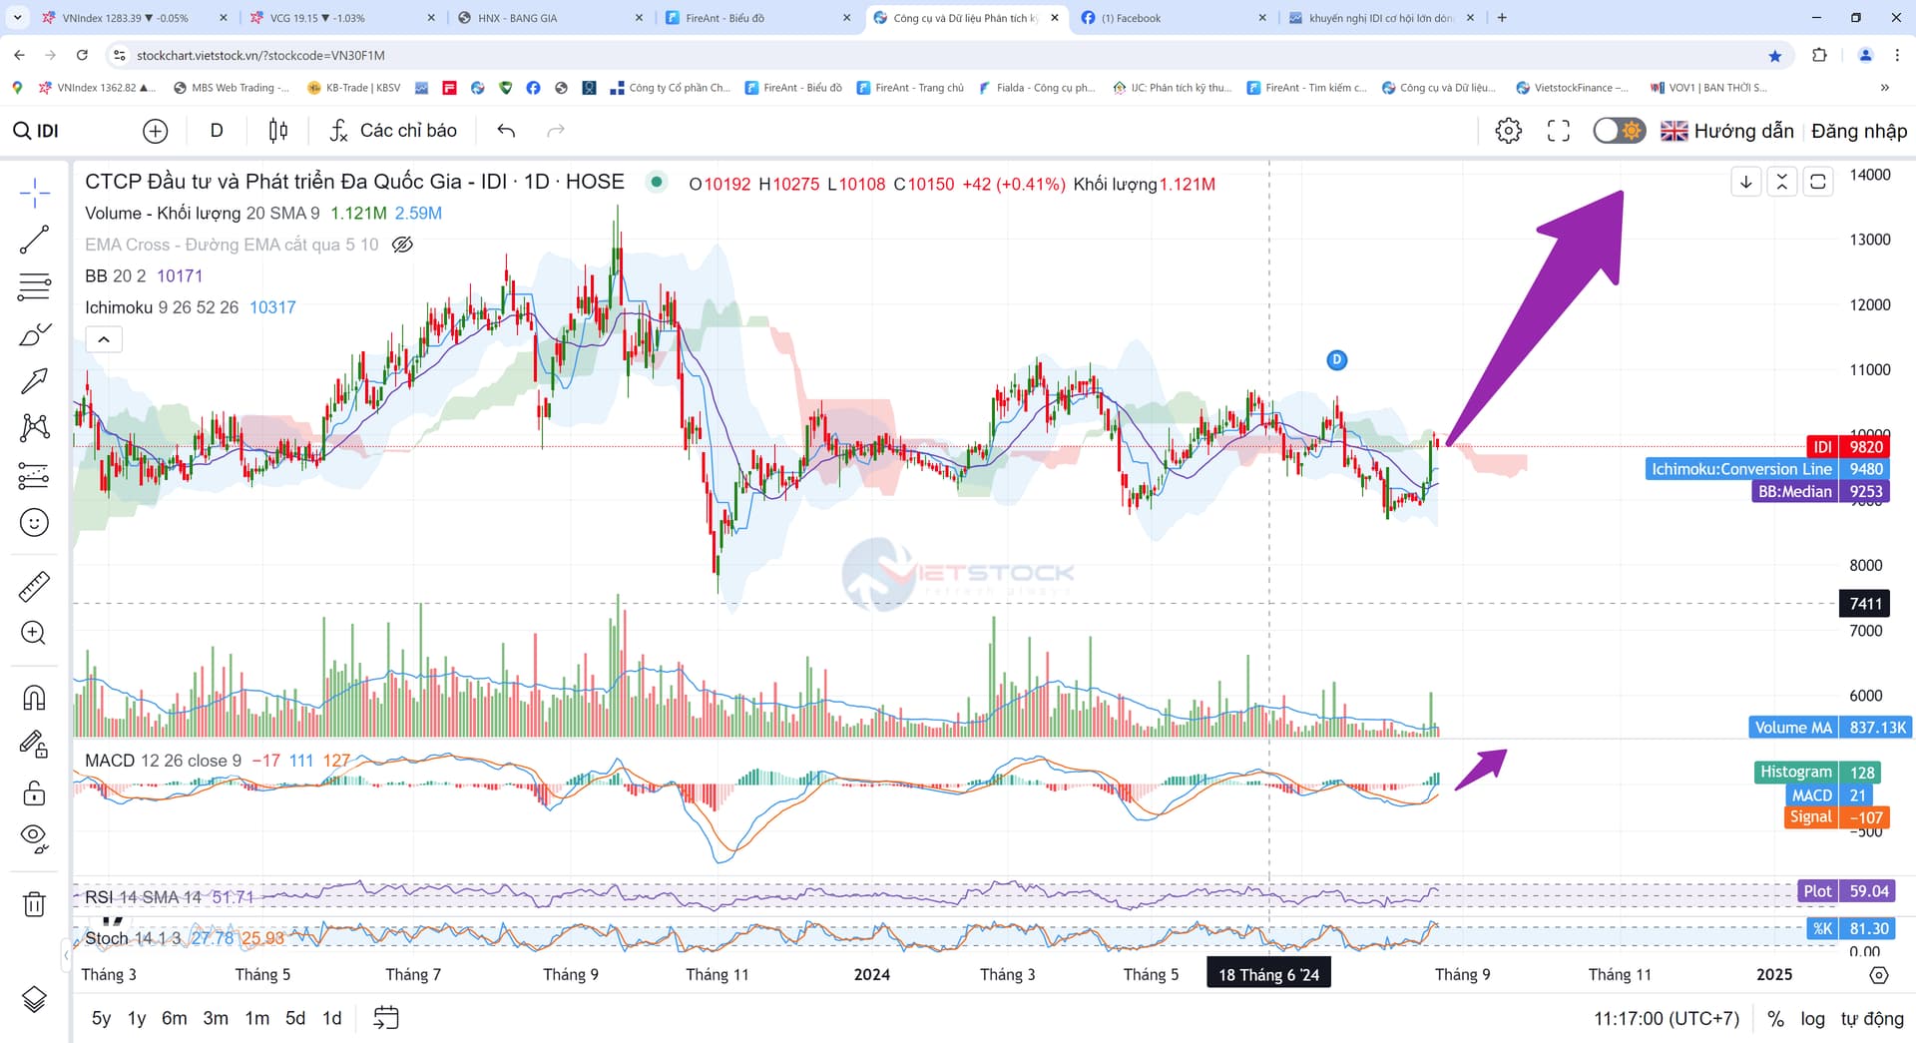
Task: Select the 5d time range
Action: [x=295, y=1018]
